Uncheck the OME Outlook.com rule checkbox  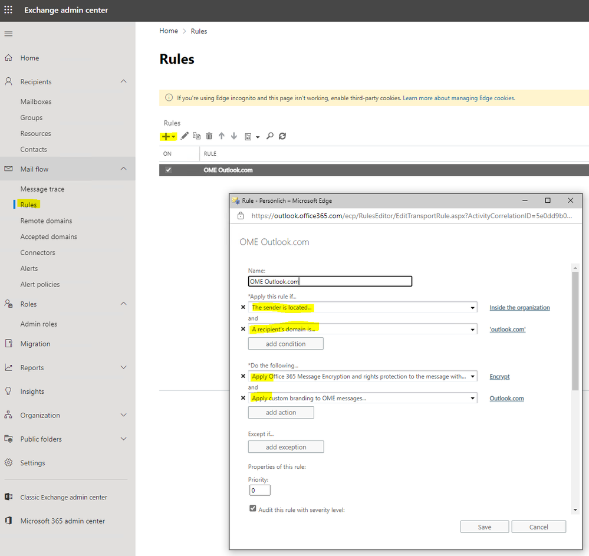[x=168, y=170]
